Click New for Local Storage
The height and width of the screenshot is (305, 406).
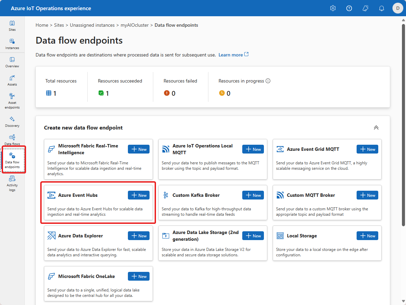pos(367,236)
